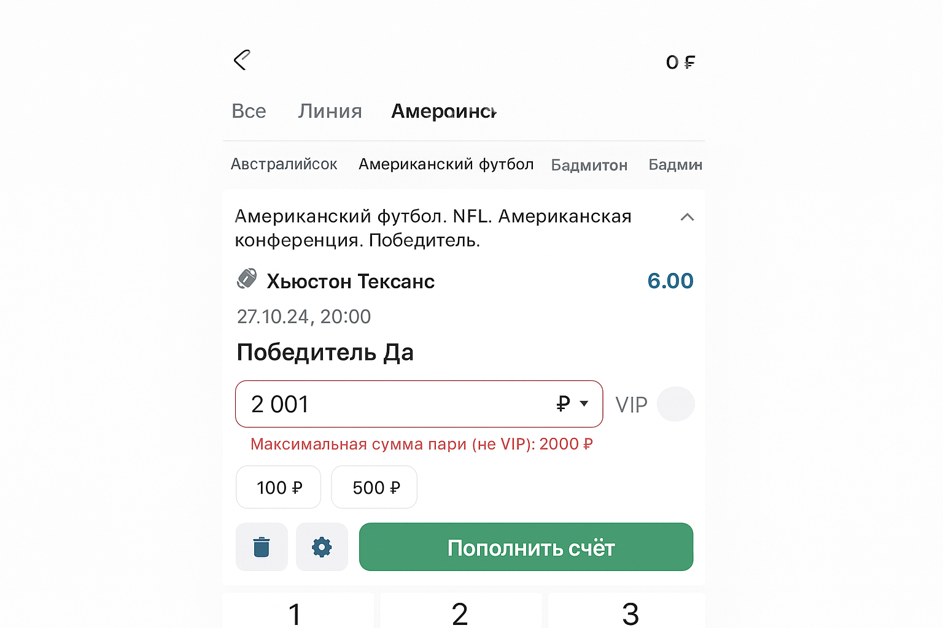Choose the 500 ₽ quick amount
Viewport: 943px width, 628px height.
[x=374, y=488]
